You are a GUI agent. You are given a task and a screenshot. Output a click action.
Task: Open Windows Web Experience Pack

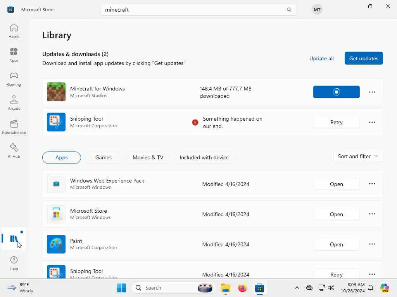point(336,184)
